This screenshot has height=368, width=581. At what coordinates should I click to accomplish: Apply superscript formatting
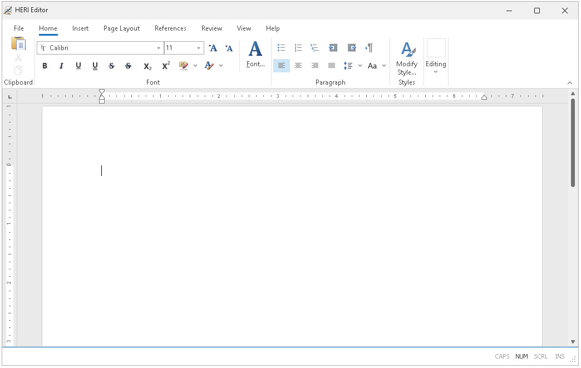[166, 66]
